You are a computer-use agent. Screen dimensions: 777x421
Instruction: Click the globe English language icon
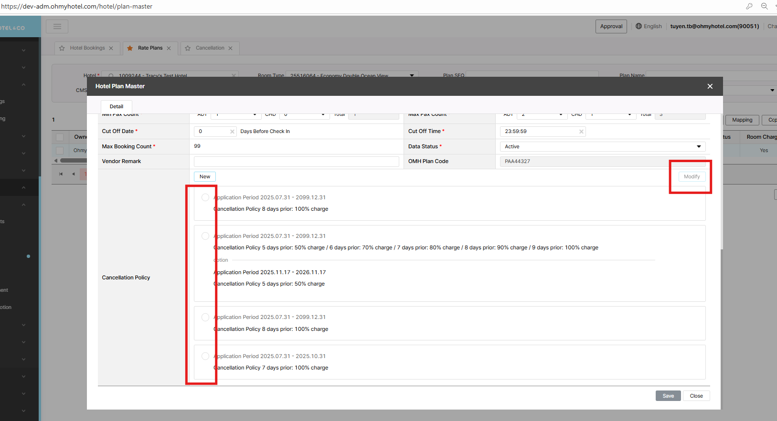pos(639,26)
